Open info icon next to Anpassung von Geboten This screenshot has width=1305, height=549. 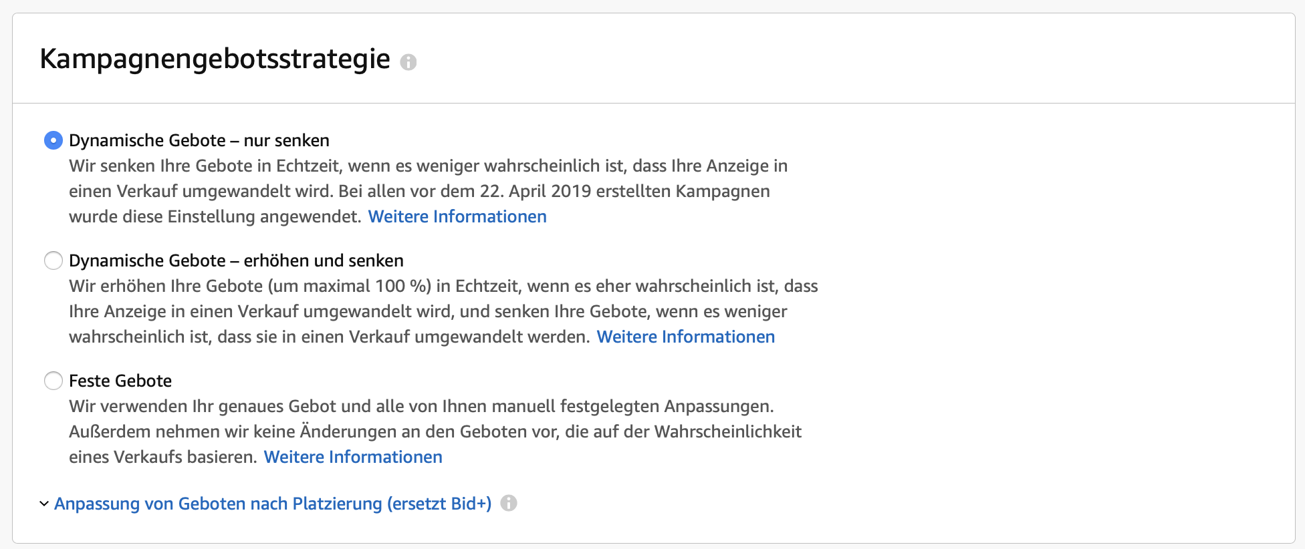pos(509,503)
